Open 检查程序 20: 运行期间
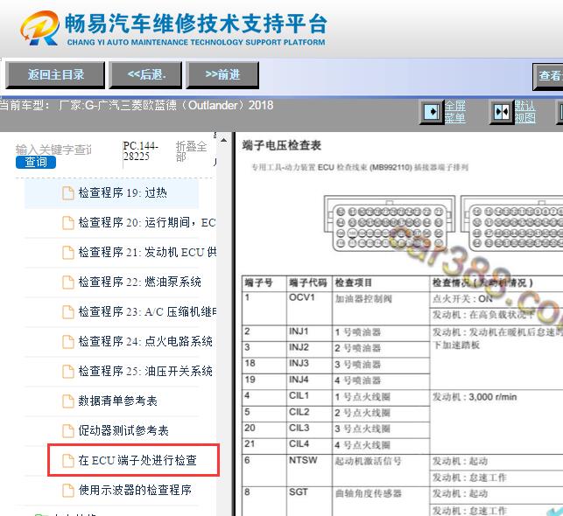The image size is (563, 516). coord(147,223)
